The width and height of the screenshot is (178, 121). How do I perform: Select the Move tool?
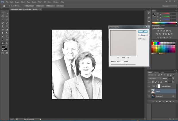click(x=7, y=13)
